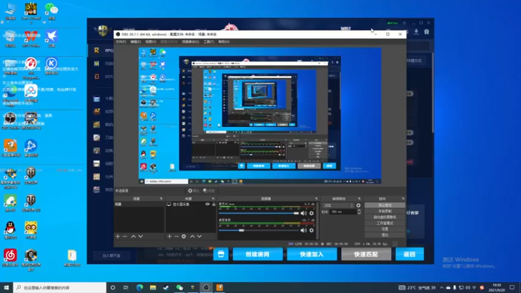Open the microphone audio gear settings
Image resolution: width=521 pixels, height=293 pixels.
click(x=311, y=214)
